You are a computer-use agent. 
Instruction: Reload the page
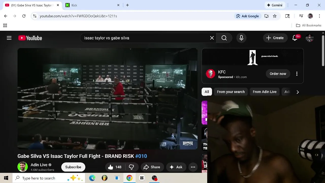24,16
